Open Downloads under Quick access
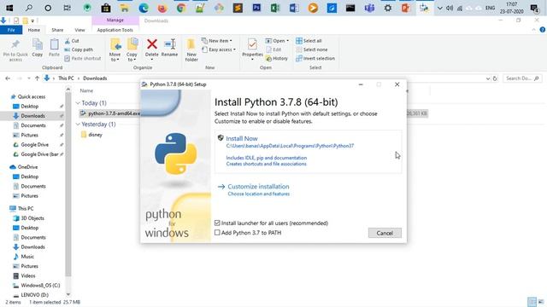The height and width of the screenshot is (307, 547). [x=32, y=116]
